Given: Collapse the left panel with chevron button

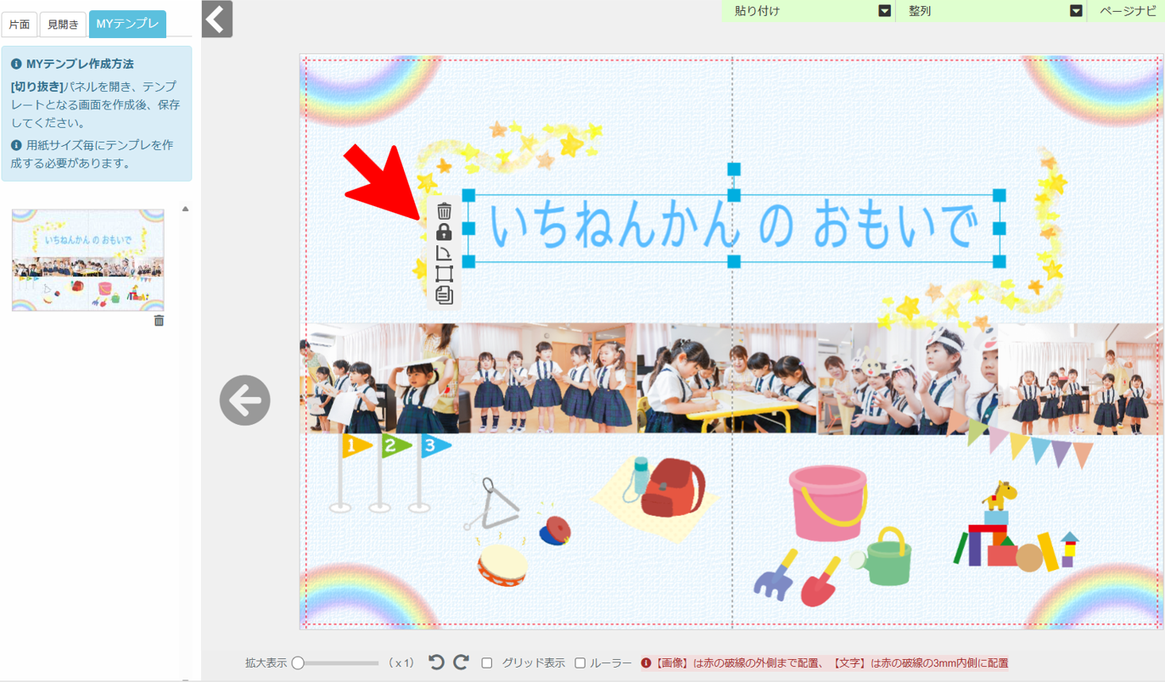Looking at the screenshot, I should [217, 19].
